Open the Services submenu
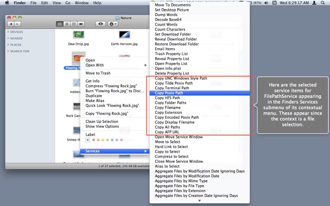This screenshot has height=206, width=330. [115, 151]
